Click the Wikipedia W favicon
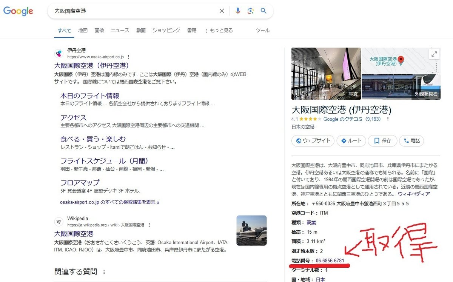The width and height of the screenshot is (453, 282). point(59,222)
